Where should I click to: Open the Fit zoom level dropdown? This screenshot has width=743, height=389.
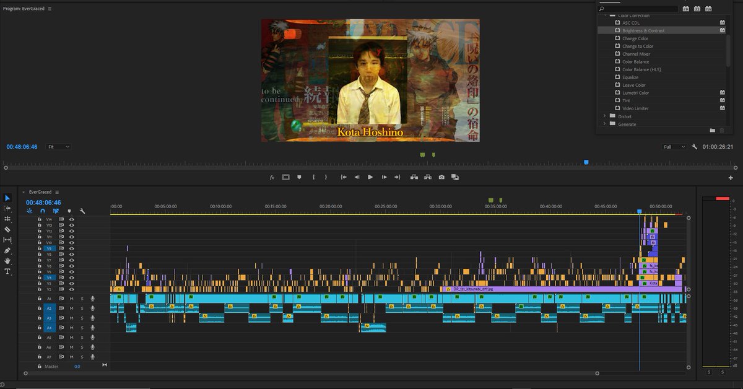[59, 147]
